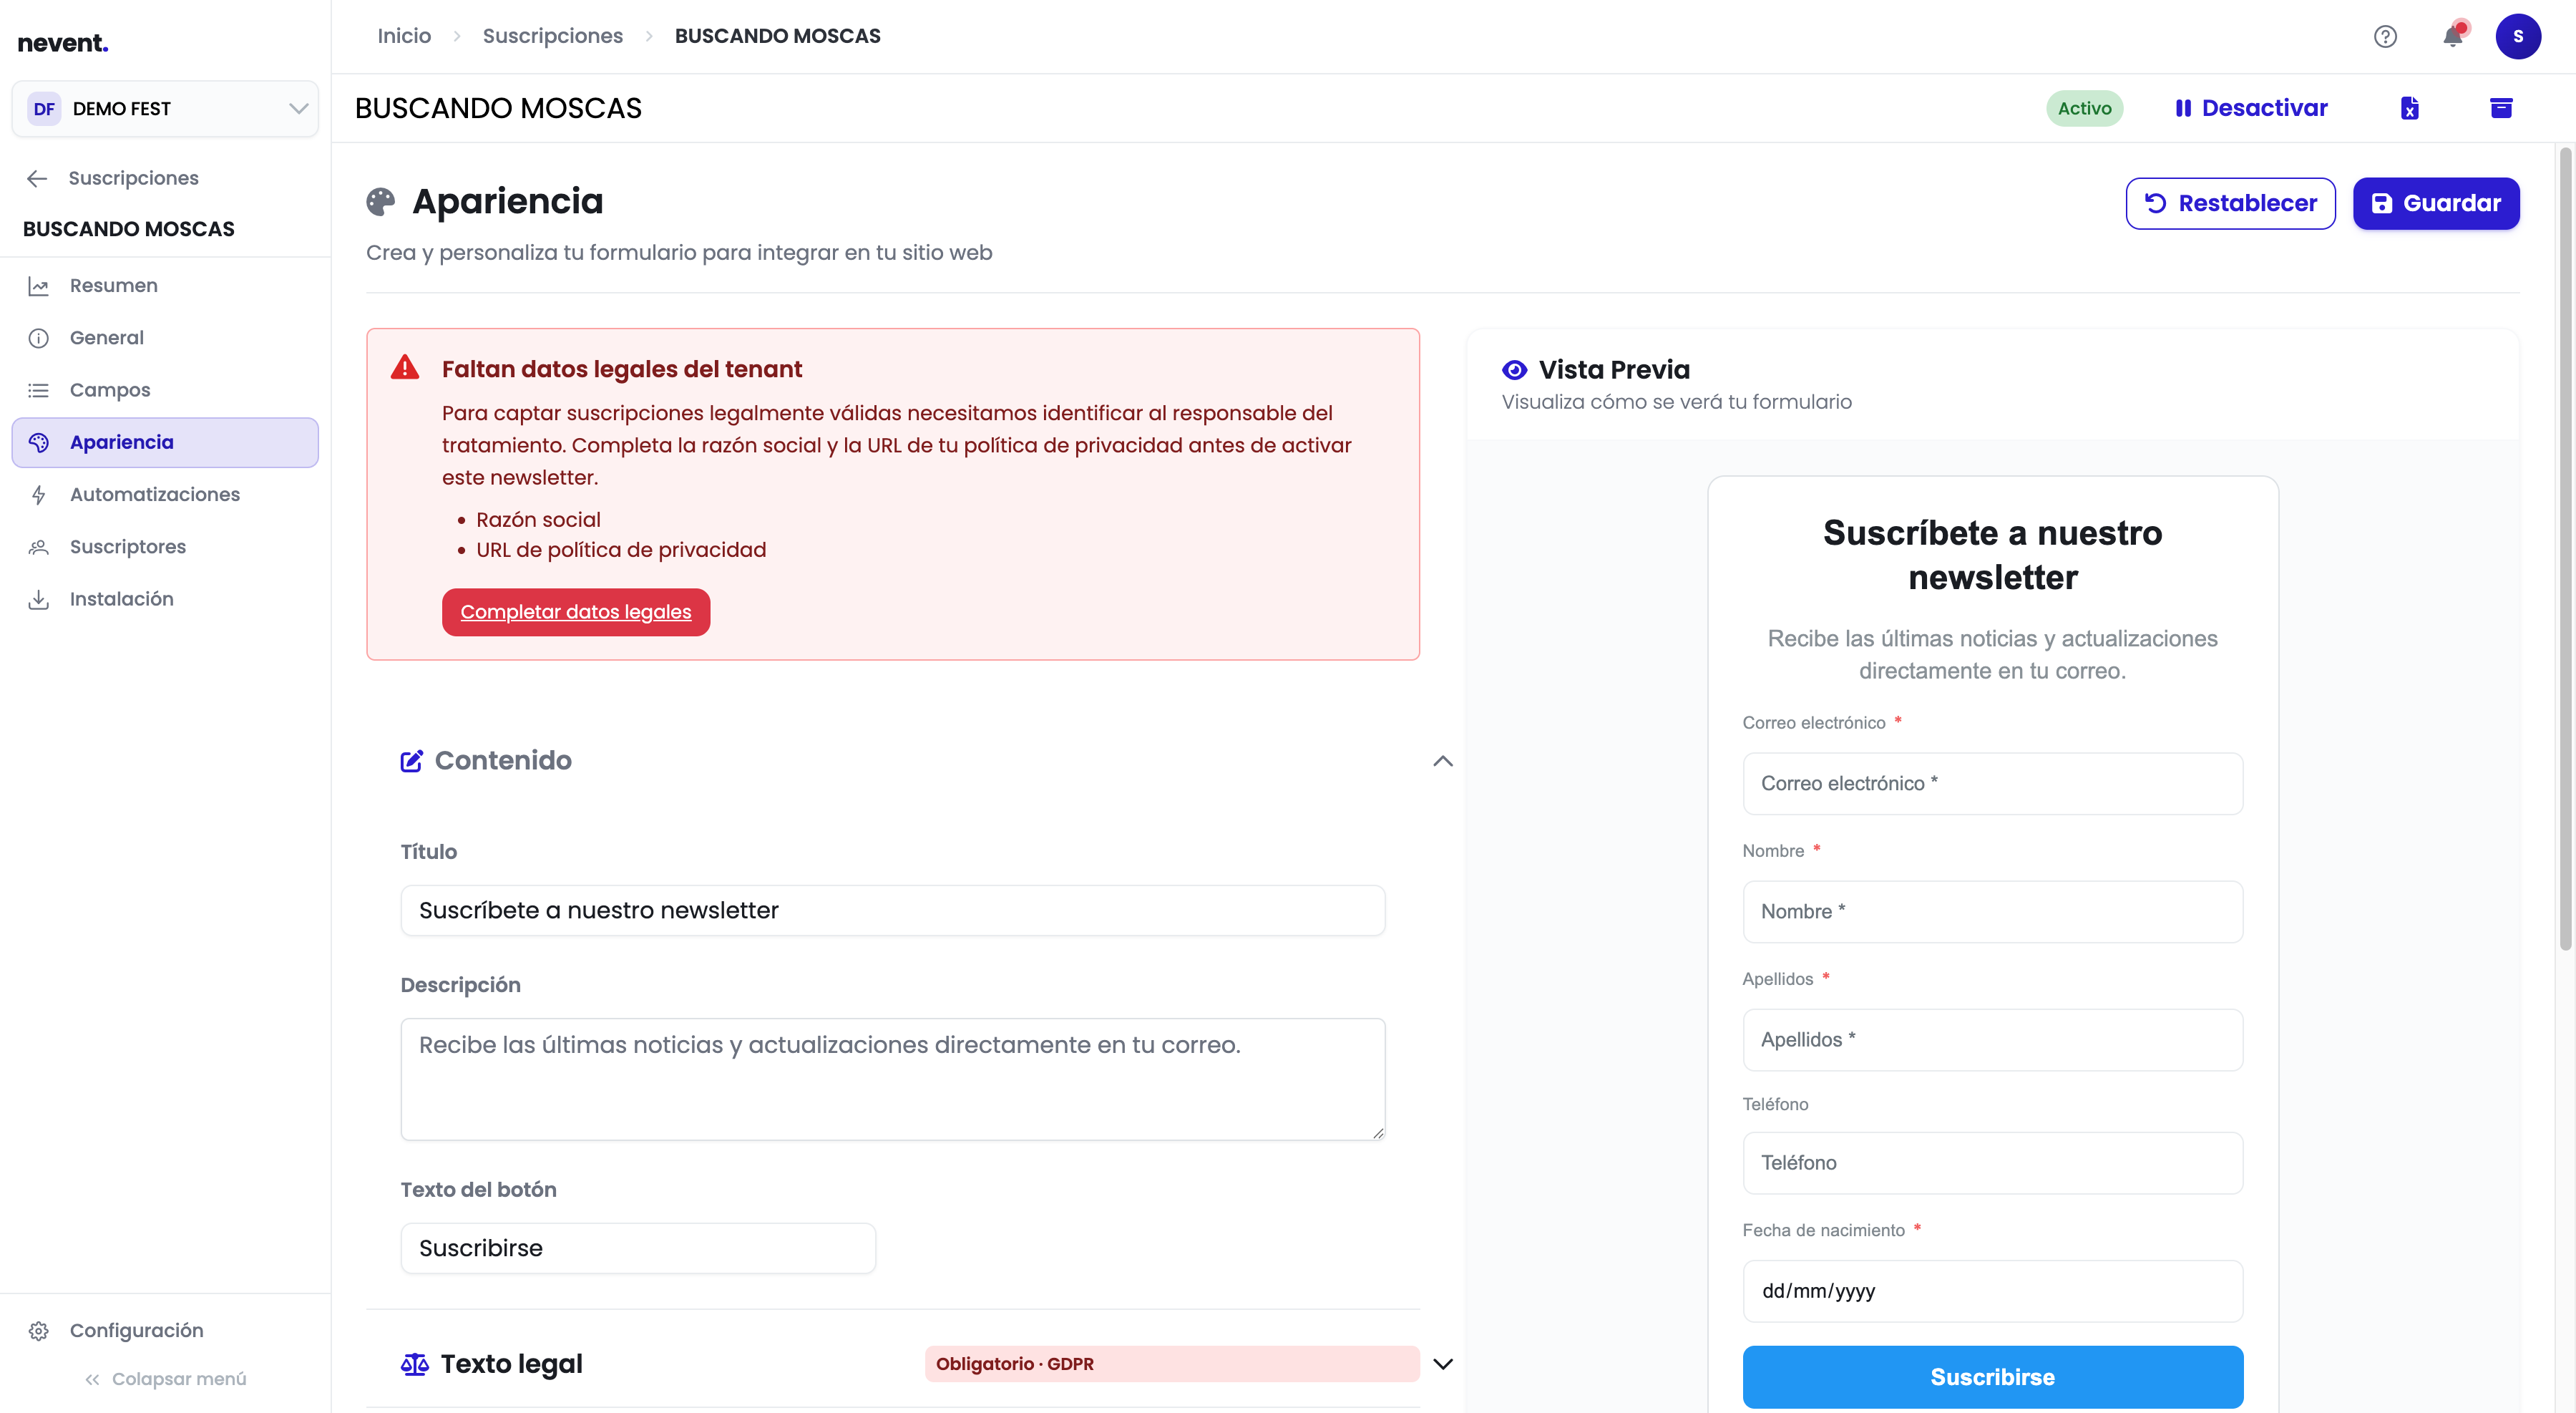Click the Instalación download icon

[38, 599]
